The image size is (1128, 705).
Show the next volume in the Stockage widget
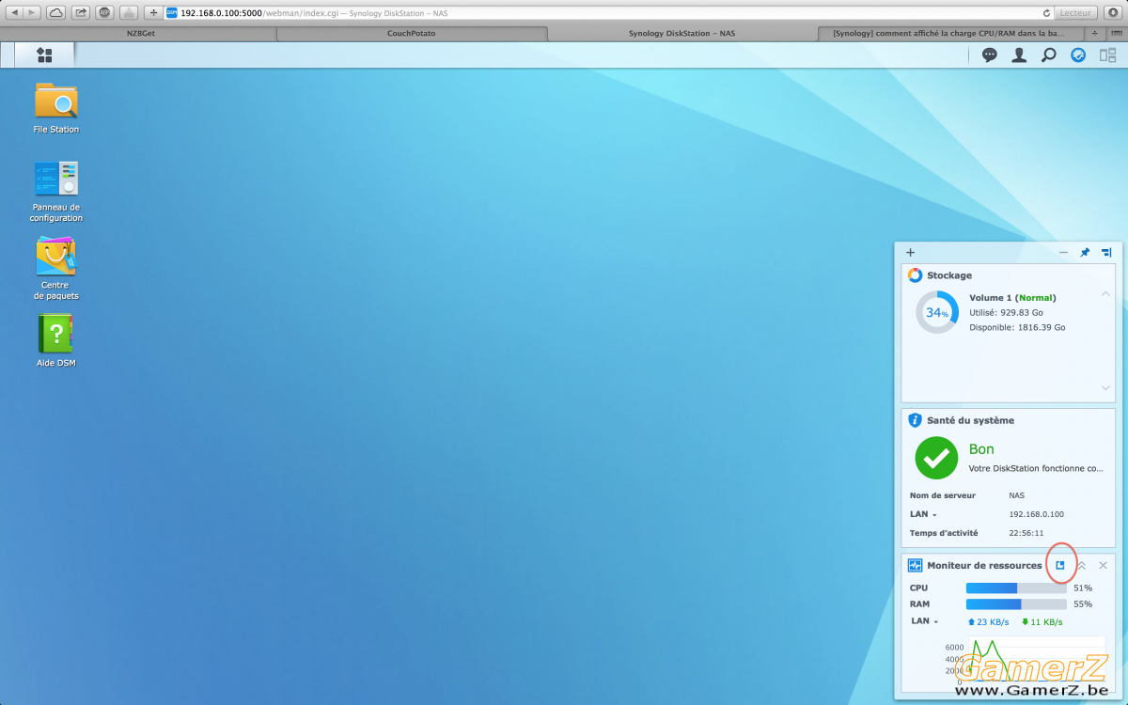coord(1105,387)
